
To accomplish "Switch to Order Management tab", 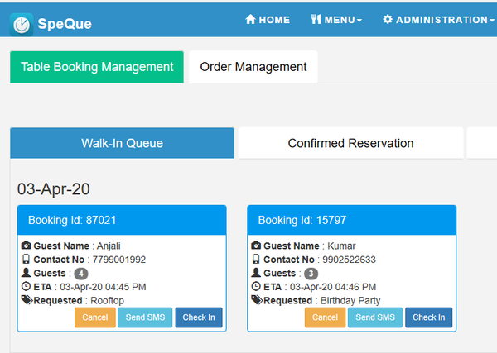I will 253,67.
